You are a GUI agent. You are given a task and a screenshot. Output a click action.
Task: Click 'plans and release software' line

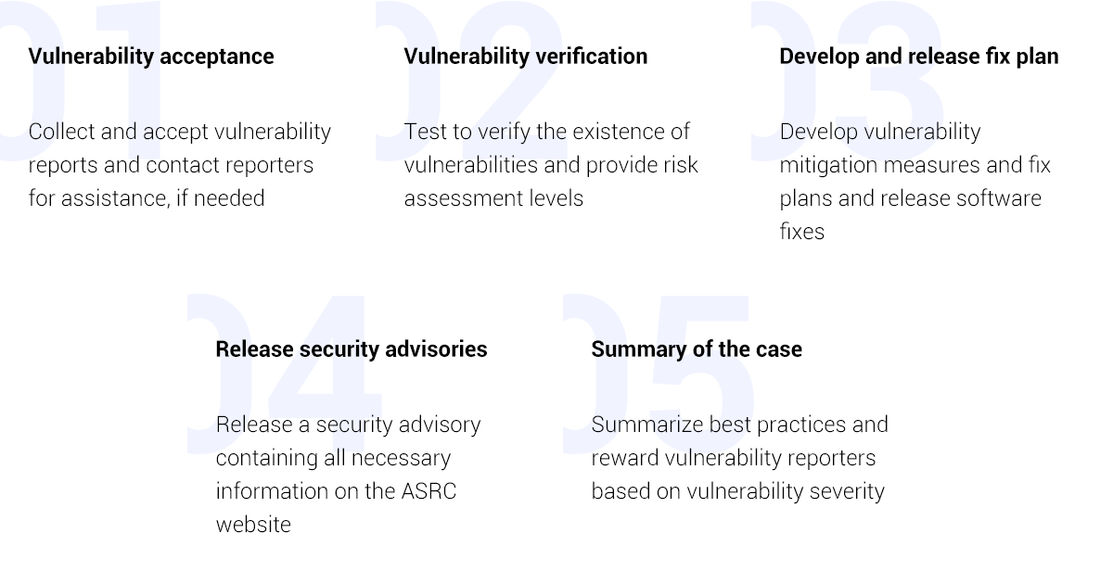911,198
